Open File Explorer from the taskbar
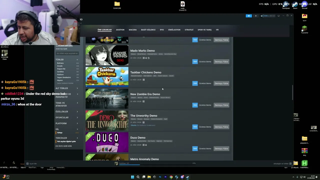Screen dimensions: 320x180 coord(149,177)
